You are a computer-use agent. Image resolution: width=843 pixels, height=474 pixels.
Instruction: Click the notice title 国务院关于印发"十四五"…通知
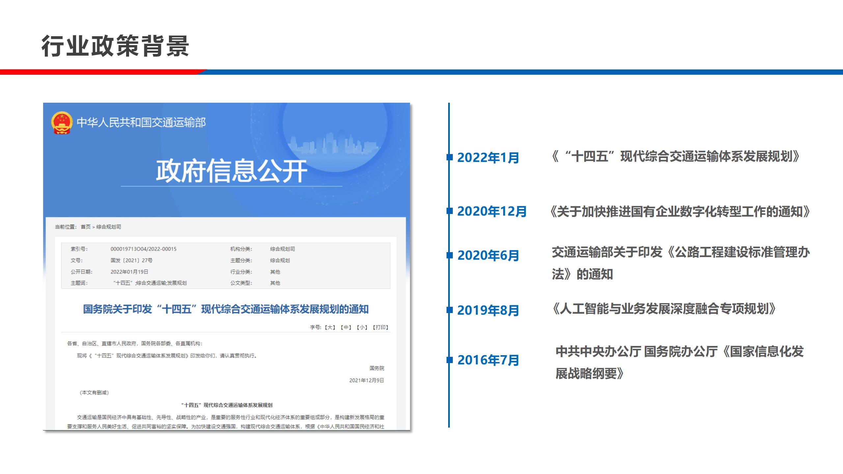(226, 309)
